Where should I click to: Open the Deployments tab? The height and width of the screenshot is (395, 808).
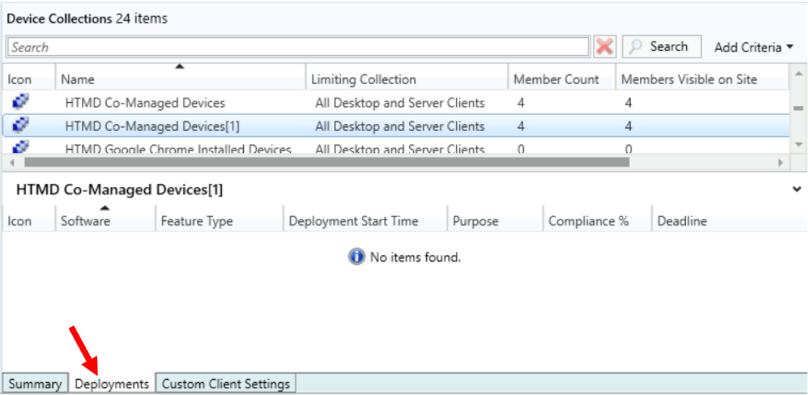point(112,384)
